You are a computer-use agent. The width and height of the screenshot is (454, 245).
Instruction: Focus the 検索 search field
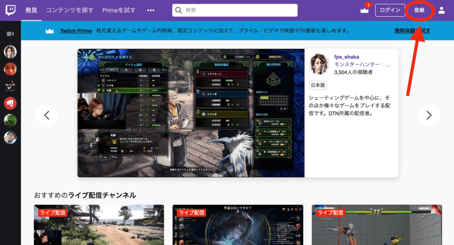235,10
